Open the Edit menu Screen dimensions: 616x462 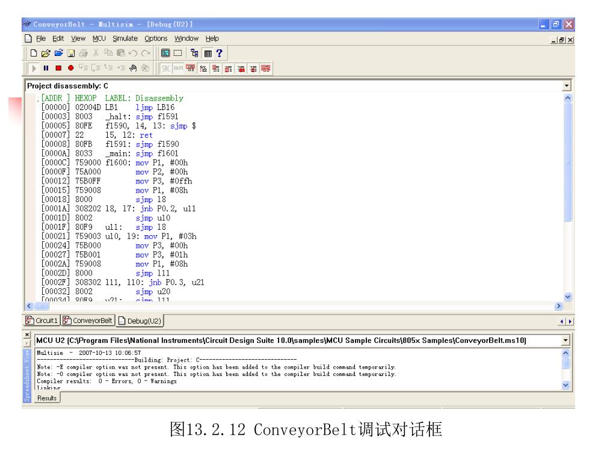(58, 38)
